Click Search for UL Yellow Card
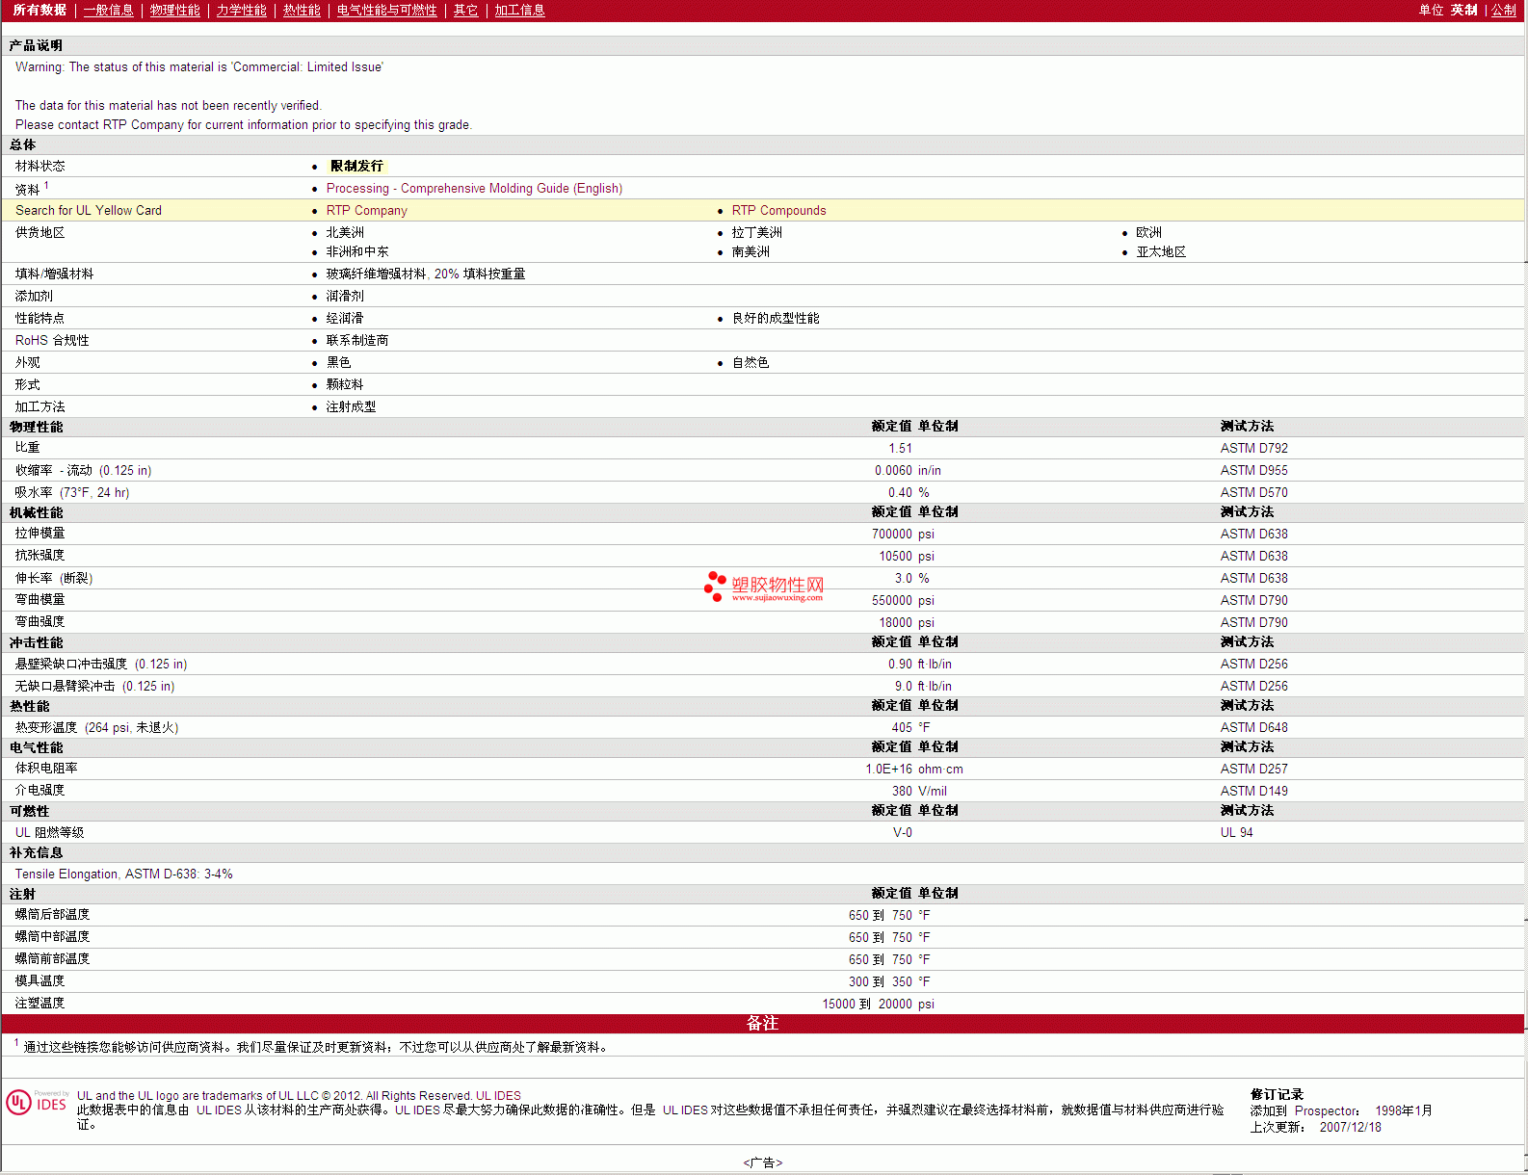The width and height of the screenshot is (1528, 1175). tap(89, 211)
